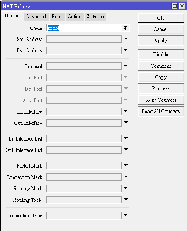Viewport: 187px width, 231px height.
Task: Expand the Connection Type arrow
Action: click(126, 215)
